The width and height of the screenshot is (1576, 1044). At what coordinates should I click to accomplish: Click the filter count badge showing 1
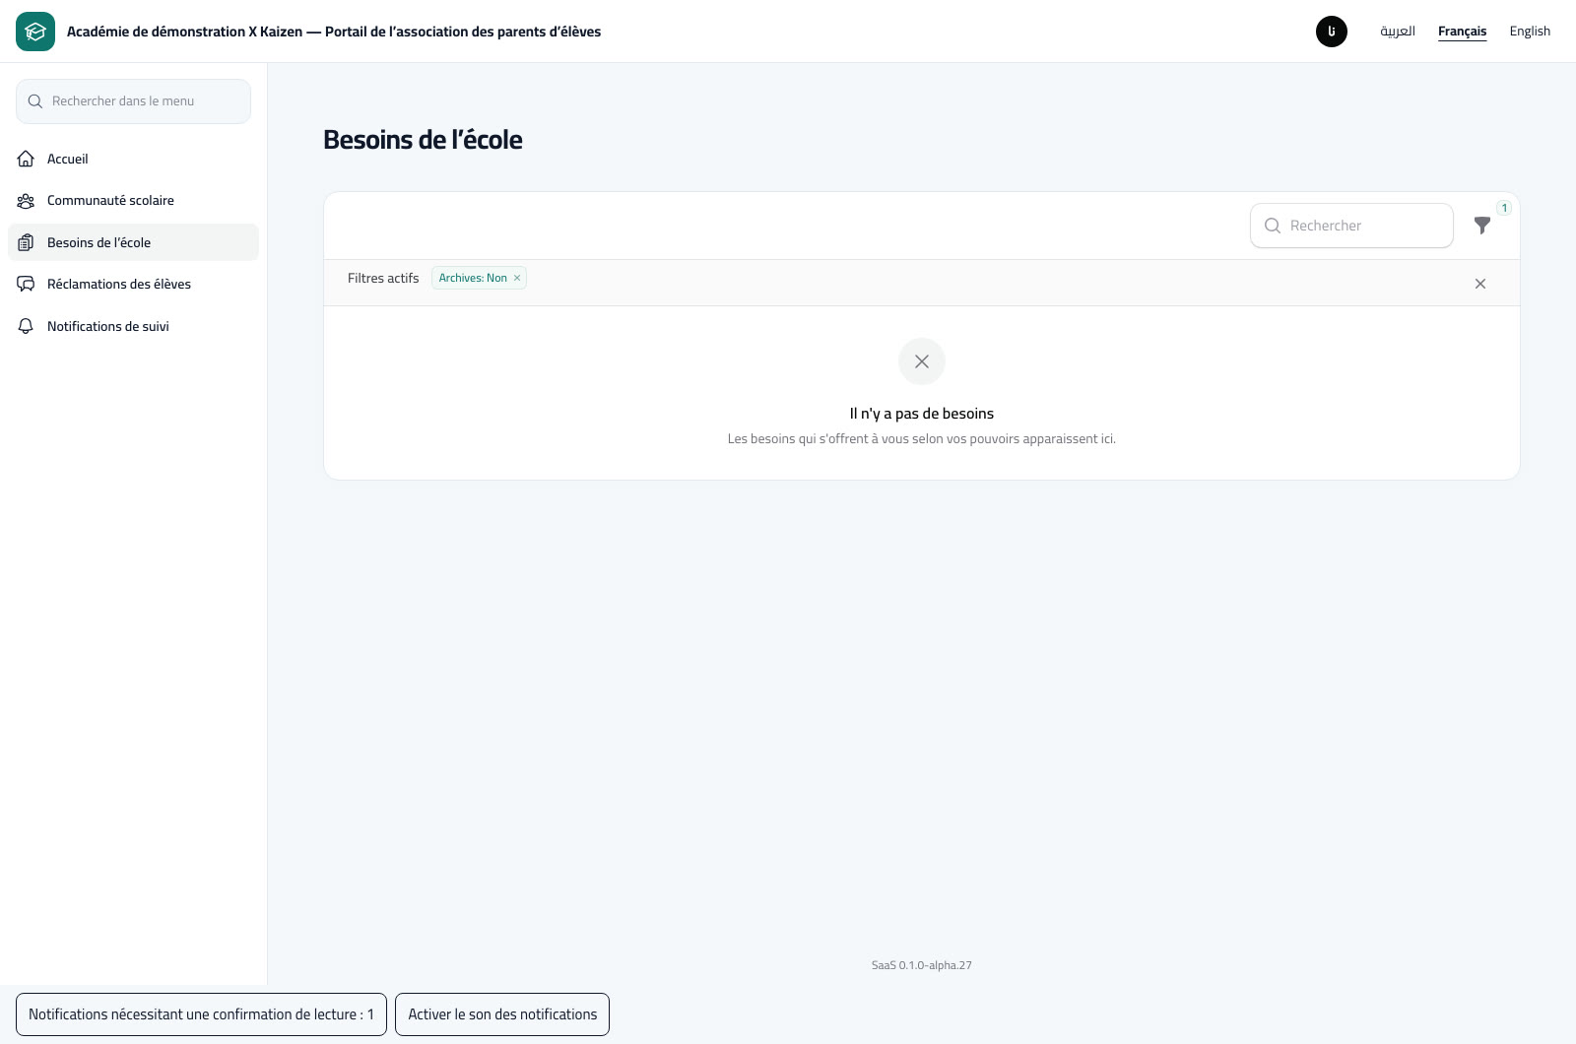click(x=1504, y=208)
